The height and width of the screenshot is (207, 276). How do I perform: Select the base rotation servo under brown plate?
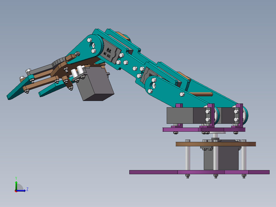click(221, 158)
